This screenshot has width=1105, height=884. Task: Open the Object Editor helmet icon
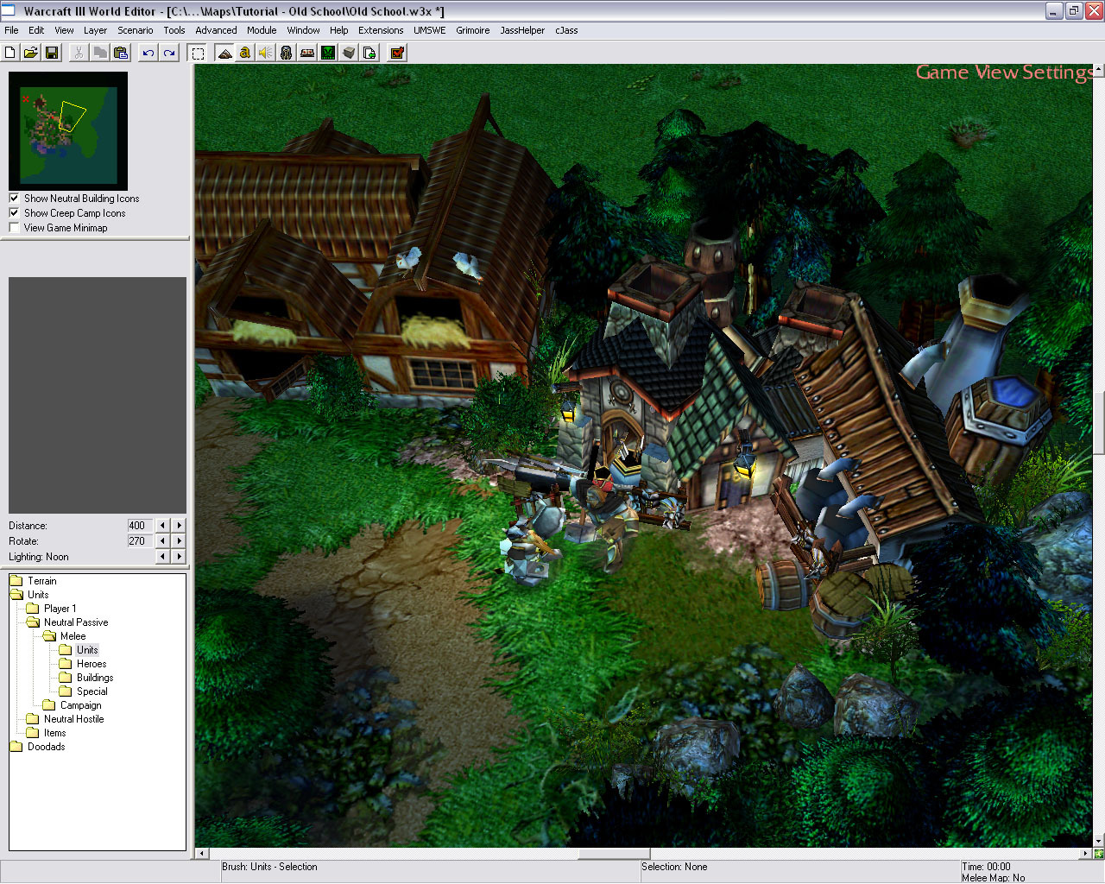click(287, 53)
